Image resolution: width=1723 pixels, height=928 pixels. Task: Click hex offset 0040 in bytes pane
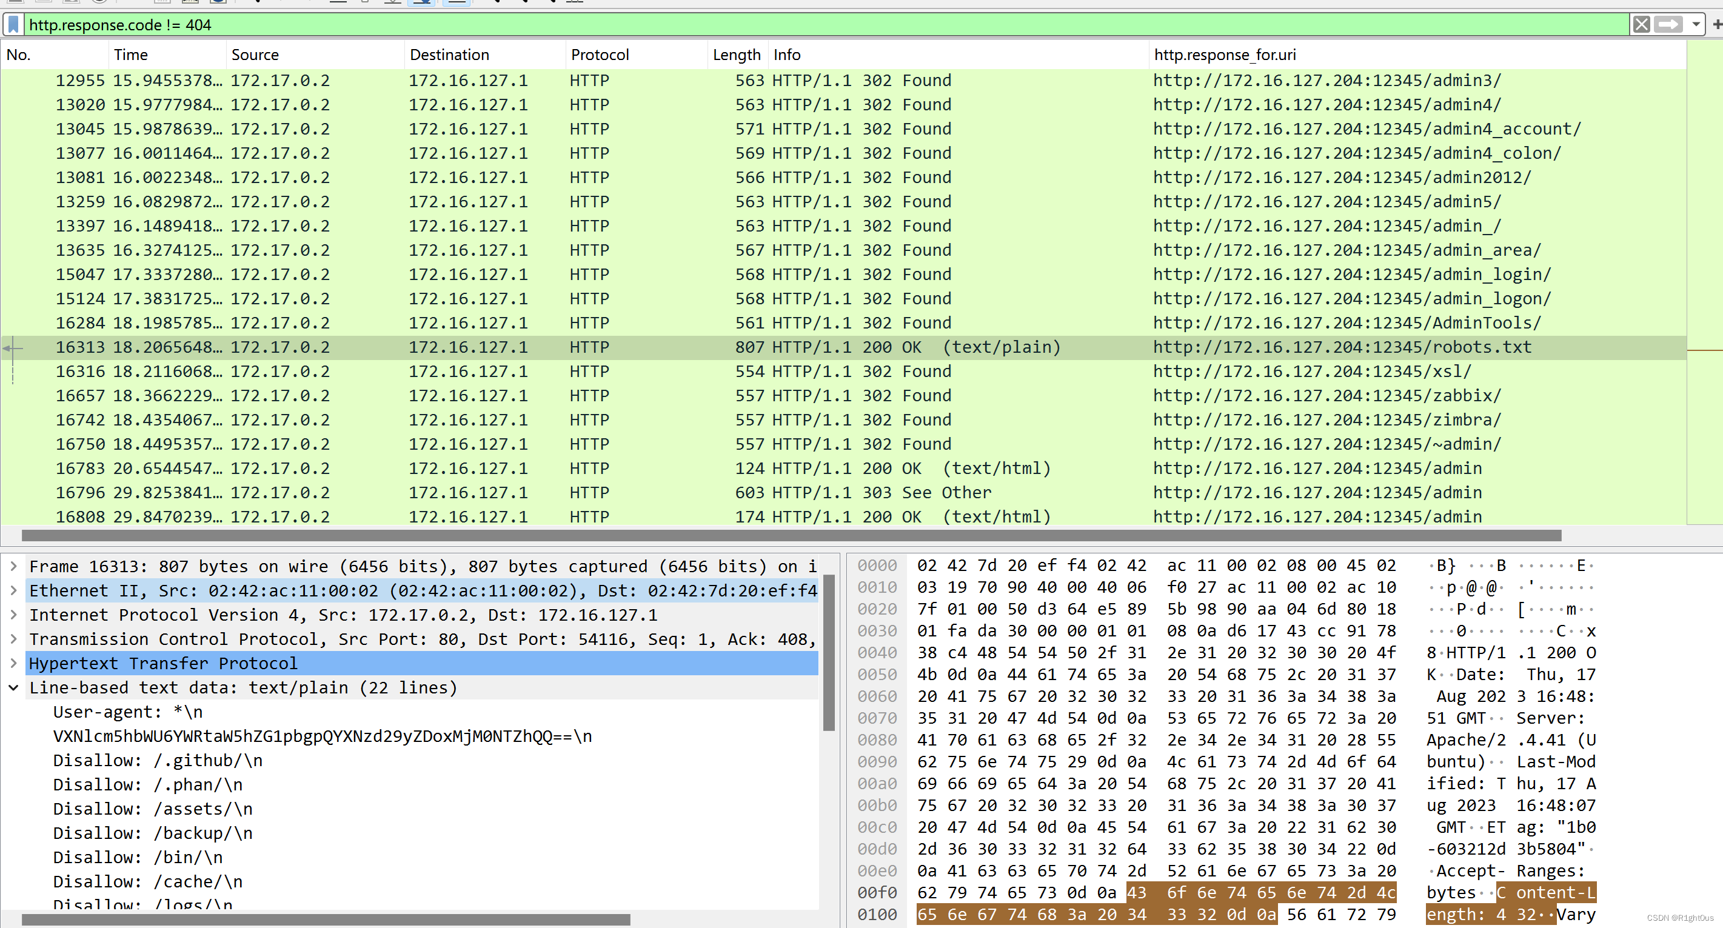[877, 653]
